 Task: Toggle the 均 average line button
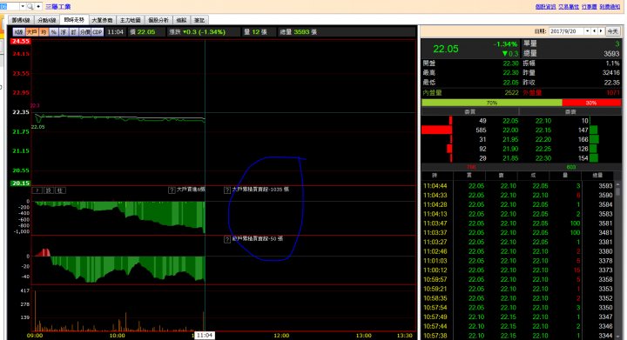pyautogui.click(x=44, y=32)
